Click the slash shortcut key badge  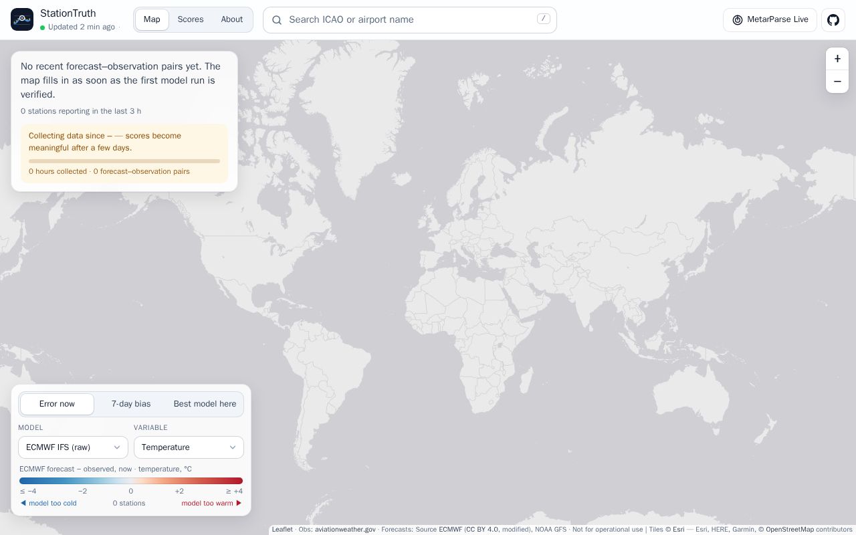point(544,19)
